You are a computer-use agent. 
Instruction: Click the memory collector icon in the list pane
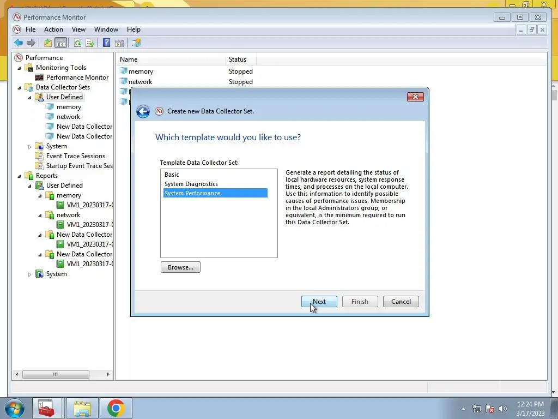[x=123, y=71]
